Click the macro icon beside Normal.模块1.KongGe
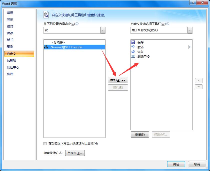210x171 pixels. pyautogui.click(x=46, y=47)
